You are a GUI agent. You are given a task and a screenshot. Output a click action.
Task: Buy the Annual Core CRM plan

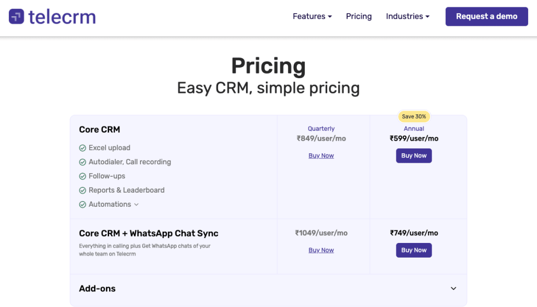tap(414, 155)
